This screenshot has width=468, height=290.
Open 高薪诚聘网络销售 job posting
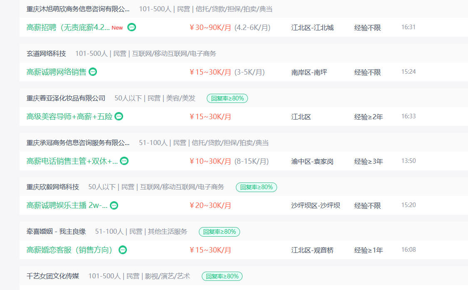pyautogui.click(x=56, y=72)
